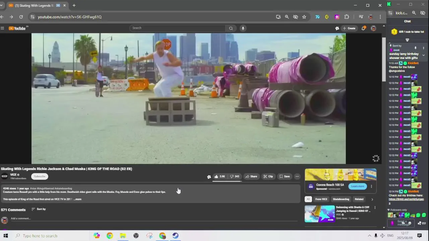Select the Skating With Legends browser tab
This screenshot has height=241, width=429.
35,5
